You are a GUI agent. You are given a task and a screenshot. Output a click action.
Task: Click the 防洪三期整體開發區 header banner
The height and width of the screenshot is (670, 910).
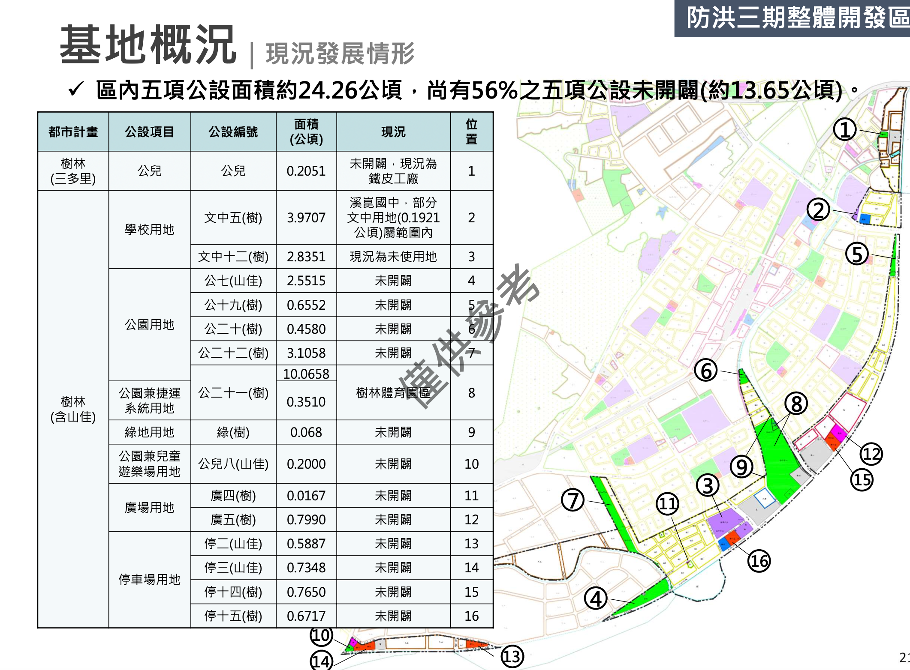tap(792, 18)
